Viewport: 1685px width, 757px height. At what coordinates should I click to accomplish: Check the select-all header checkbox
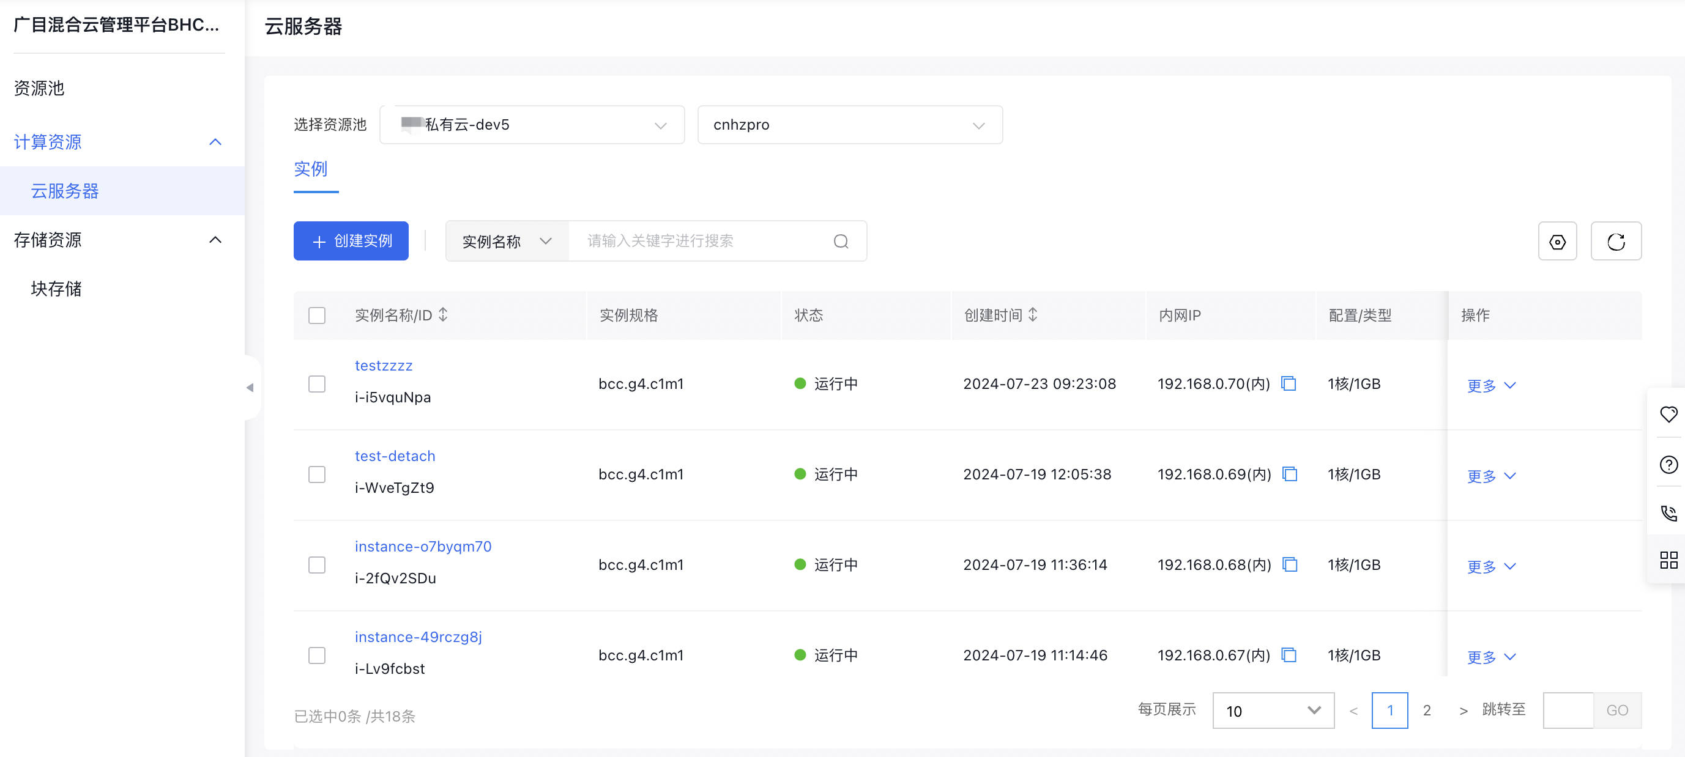(316, 315)
